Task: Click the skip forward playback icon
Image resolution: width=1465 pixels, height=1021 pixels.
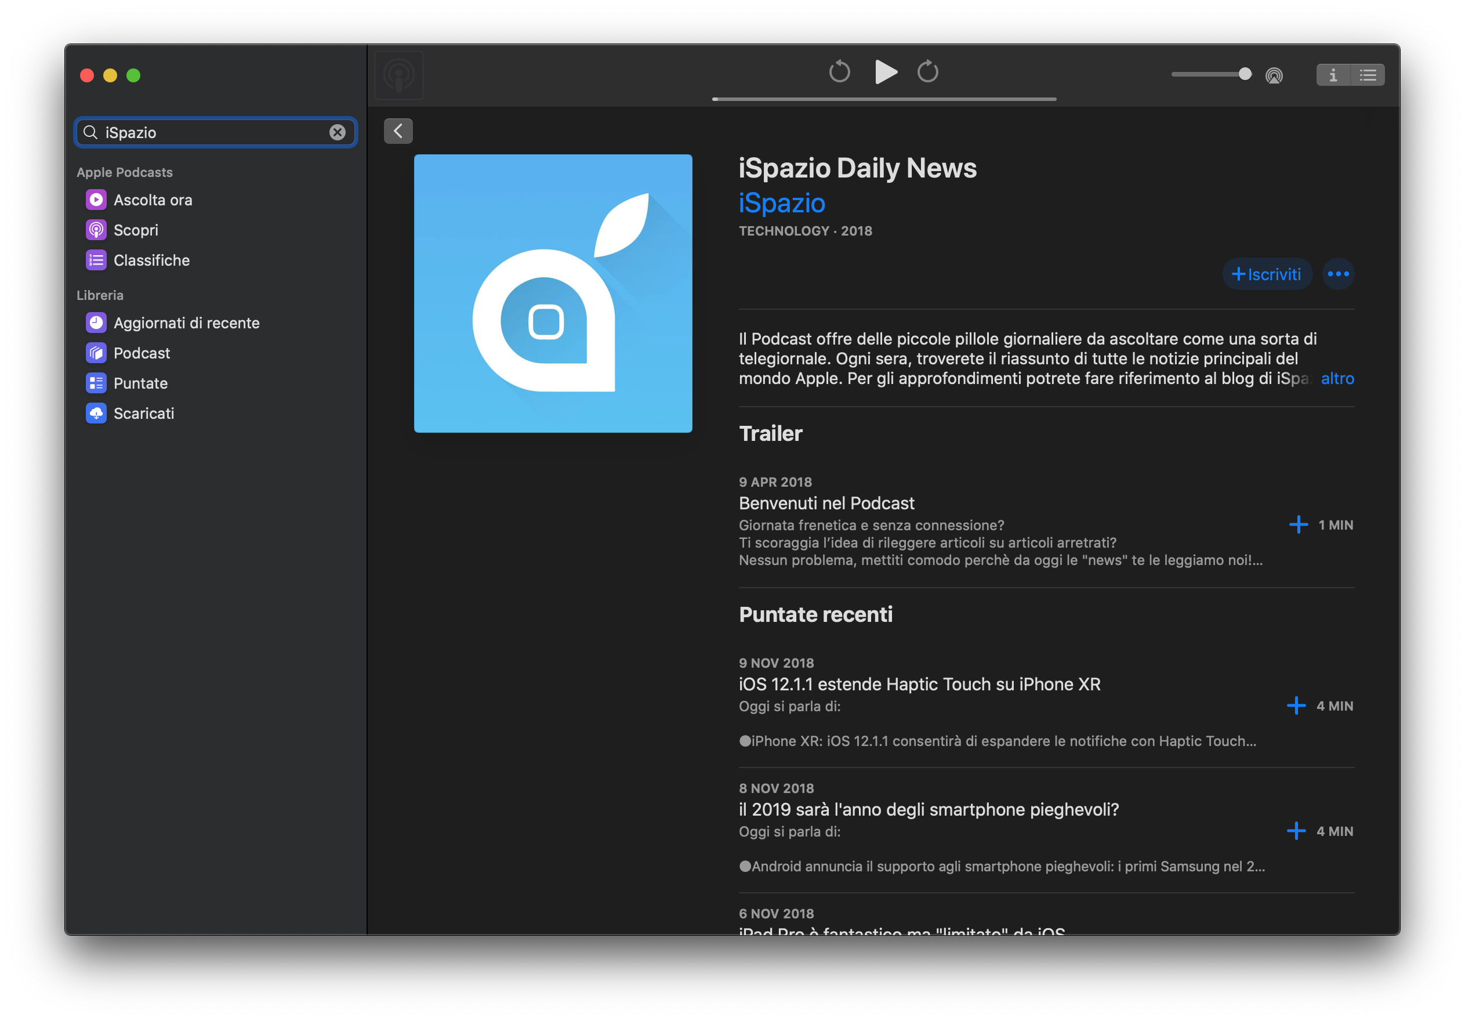Action: click(x=928, y=71)
